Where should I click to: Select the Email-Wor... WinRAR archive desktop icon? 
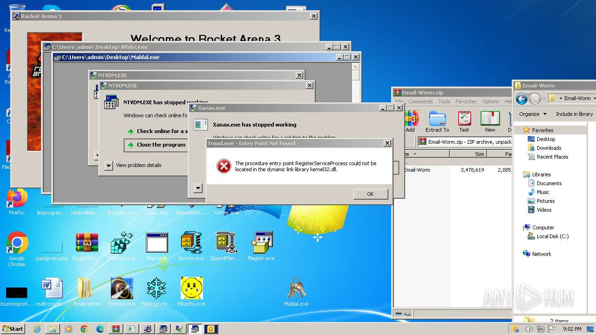point(87,247)
